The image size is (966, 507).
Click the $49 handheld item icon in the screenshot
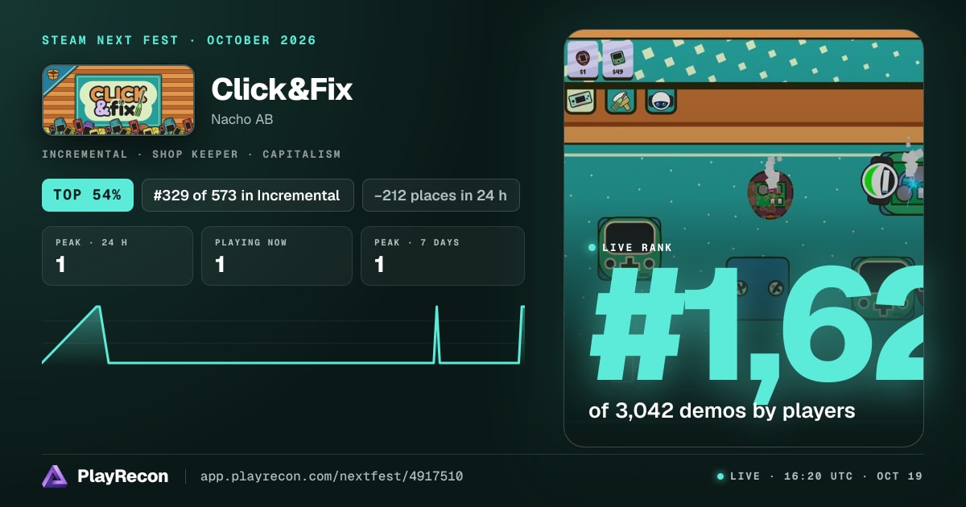tap(617, 59)
